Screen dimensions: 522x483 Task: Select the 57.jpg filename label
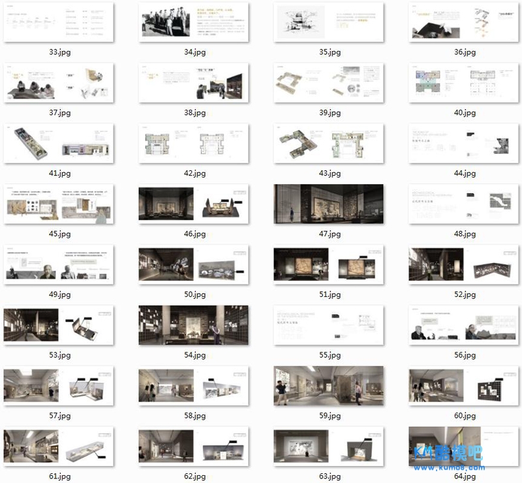click(59, 416)
